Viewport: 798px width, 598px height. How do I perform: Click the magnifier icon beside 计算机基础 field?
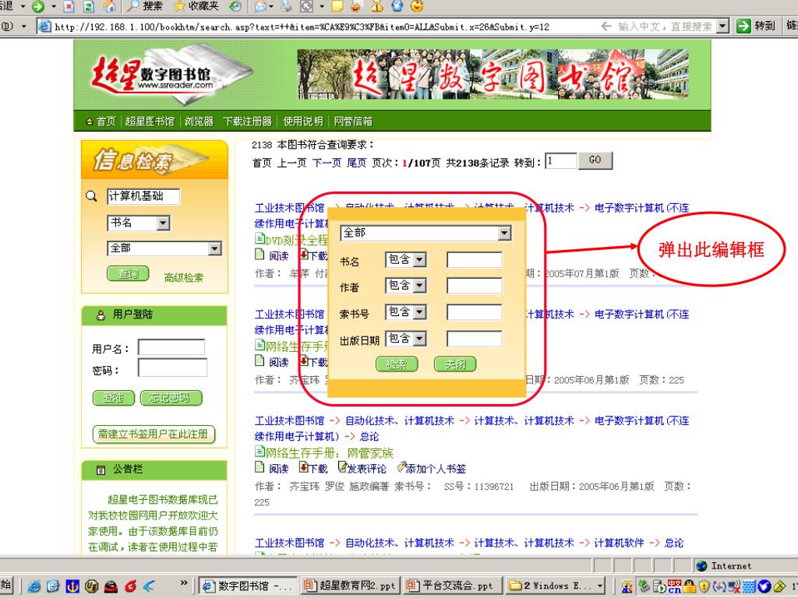click(91, 196)
